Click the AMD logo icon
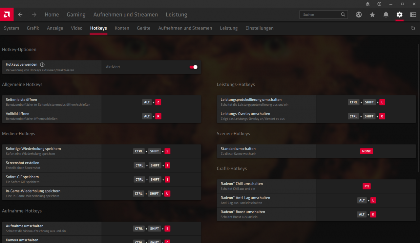This screenshot has width=420, height=243. [x=7, y=14]
